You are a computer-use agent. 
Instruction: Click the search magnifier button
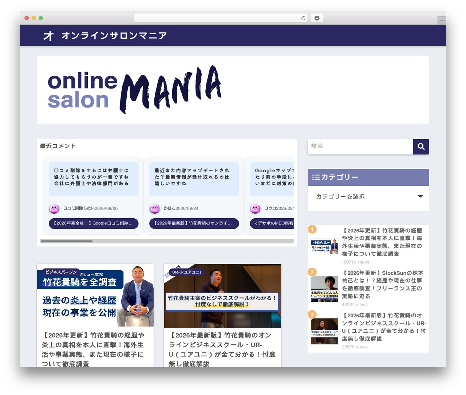pos(421,146)
